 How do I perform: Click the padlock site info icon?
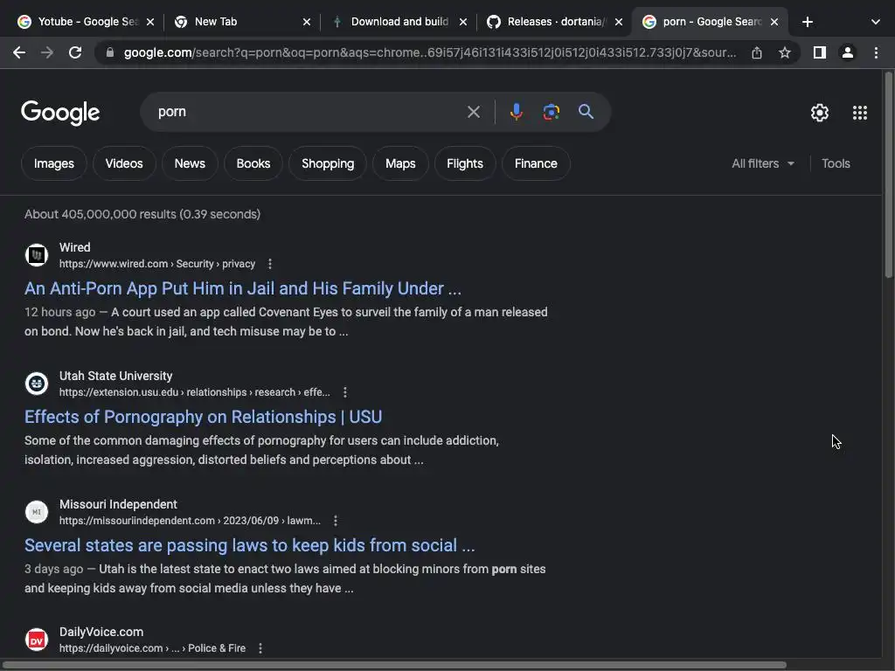[110, 52]
